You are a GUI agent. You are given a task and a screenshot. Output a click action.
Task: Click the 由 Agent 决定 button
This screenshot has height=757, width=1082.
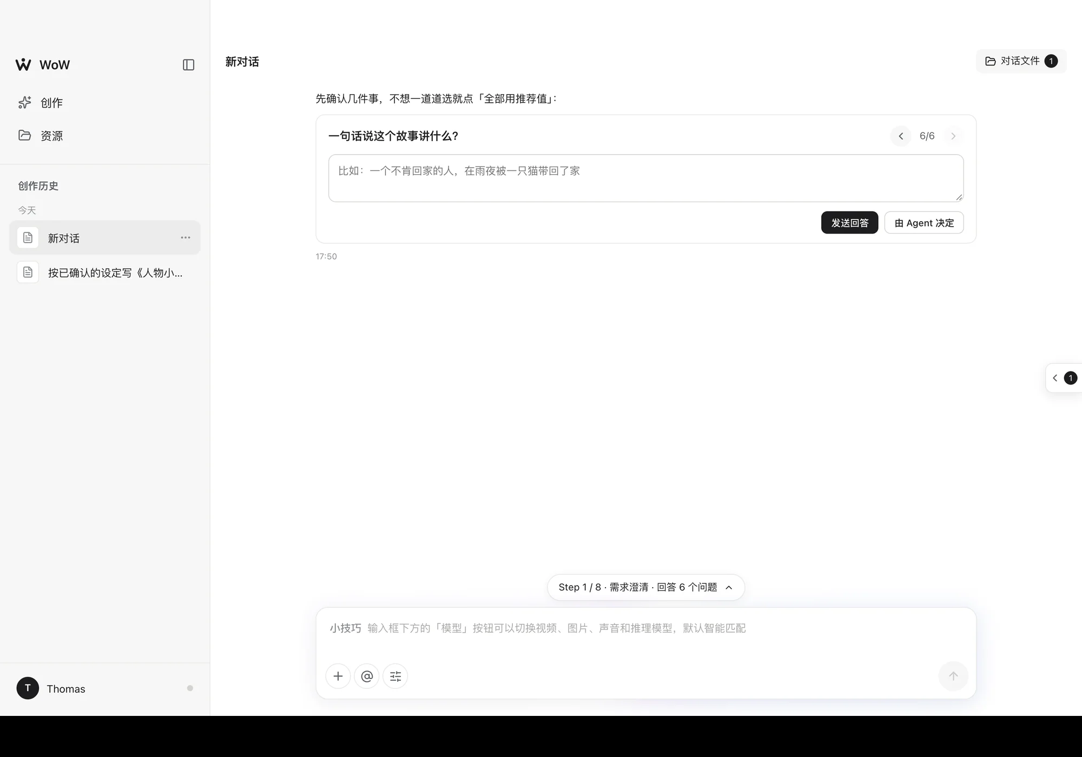[924, 223]
